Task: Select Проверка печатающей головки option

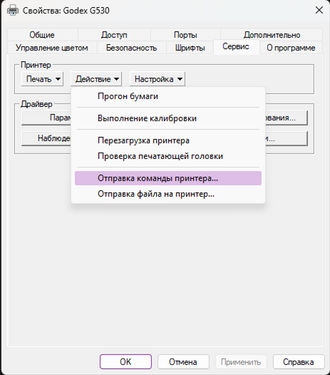Action: [x=168, y=156]
